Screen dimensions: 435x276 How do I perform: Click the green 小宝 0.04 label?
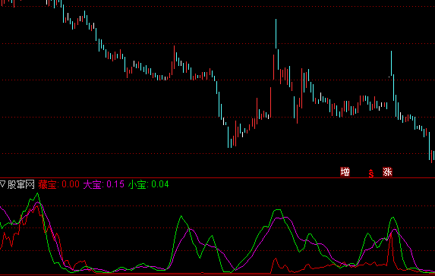pyautogui.click(x=149, y=184)
